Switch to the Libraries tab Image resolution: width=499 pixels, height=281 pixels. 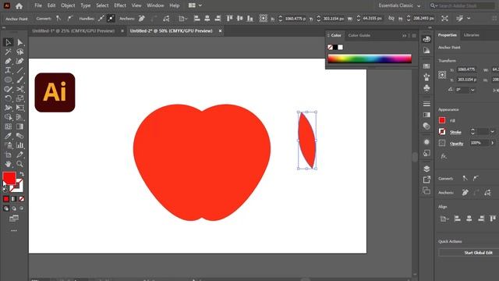click(471, 35)
